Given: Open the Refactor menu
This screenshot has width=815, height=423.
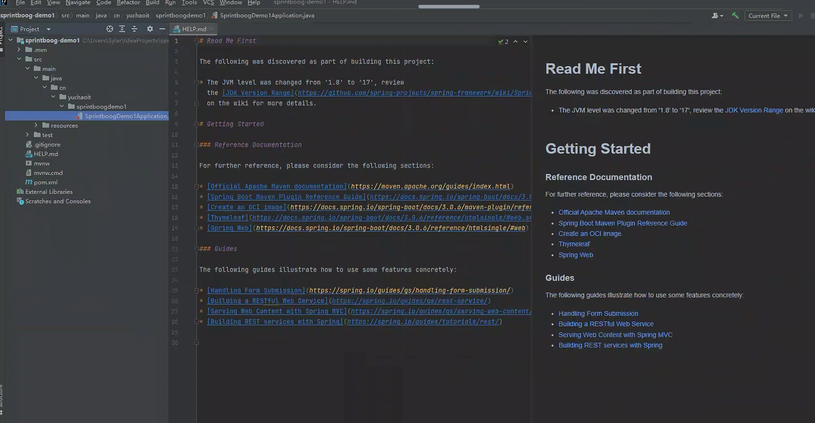Looking at the screenshot, I should [x=128, y=2].
